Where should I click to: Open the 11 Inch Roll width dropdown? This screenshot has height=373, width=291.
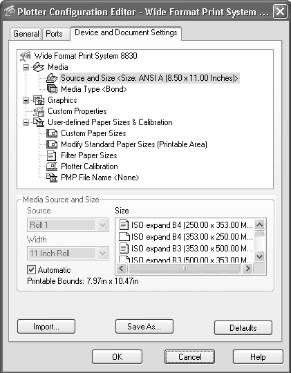coord(102,253)
